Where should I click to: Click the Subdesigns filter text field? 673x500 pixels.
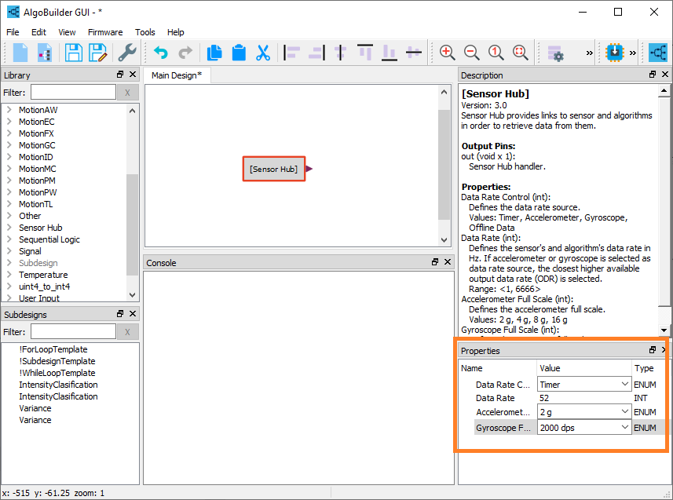(73, 332)
